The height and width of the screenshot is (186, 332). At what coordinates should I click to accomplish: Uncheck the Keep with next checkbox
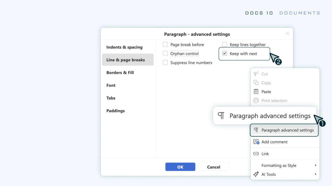[225, 53]
